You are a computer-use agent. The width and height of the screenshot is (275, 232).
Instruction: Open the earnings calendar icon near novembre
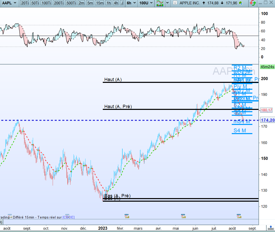coord(67,215)
